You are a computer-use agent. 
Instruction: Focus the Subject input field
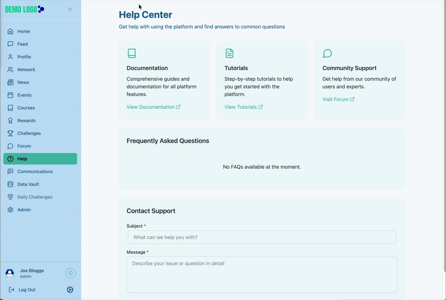click(x=262, y=237)
